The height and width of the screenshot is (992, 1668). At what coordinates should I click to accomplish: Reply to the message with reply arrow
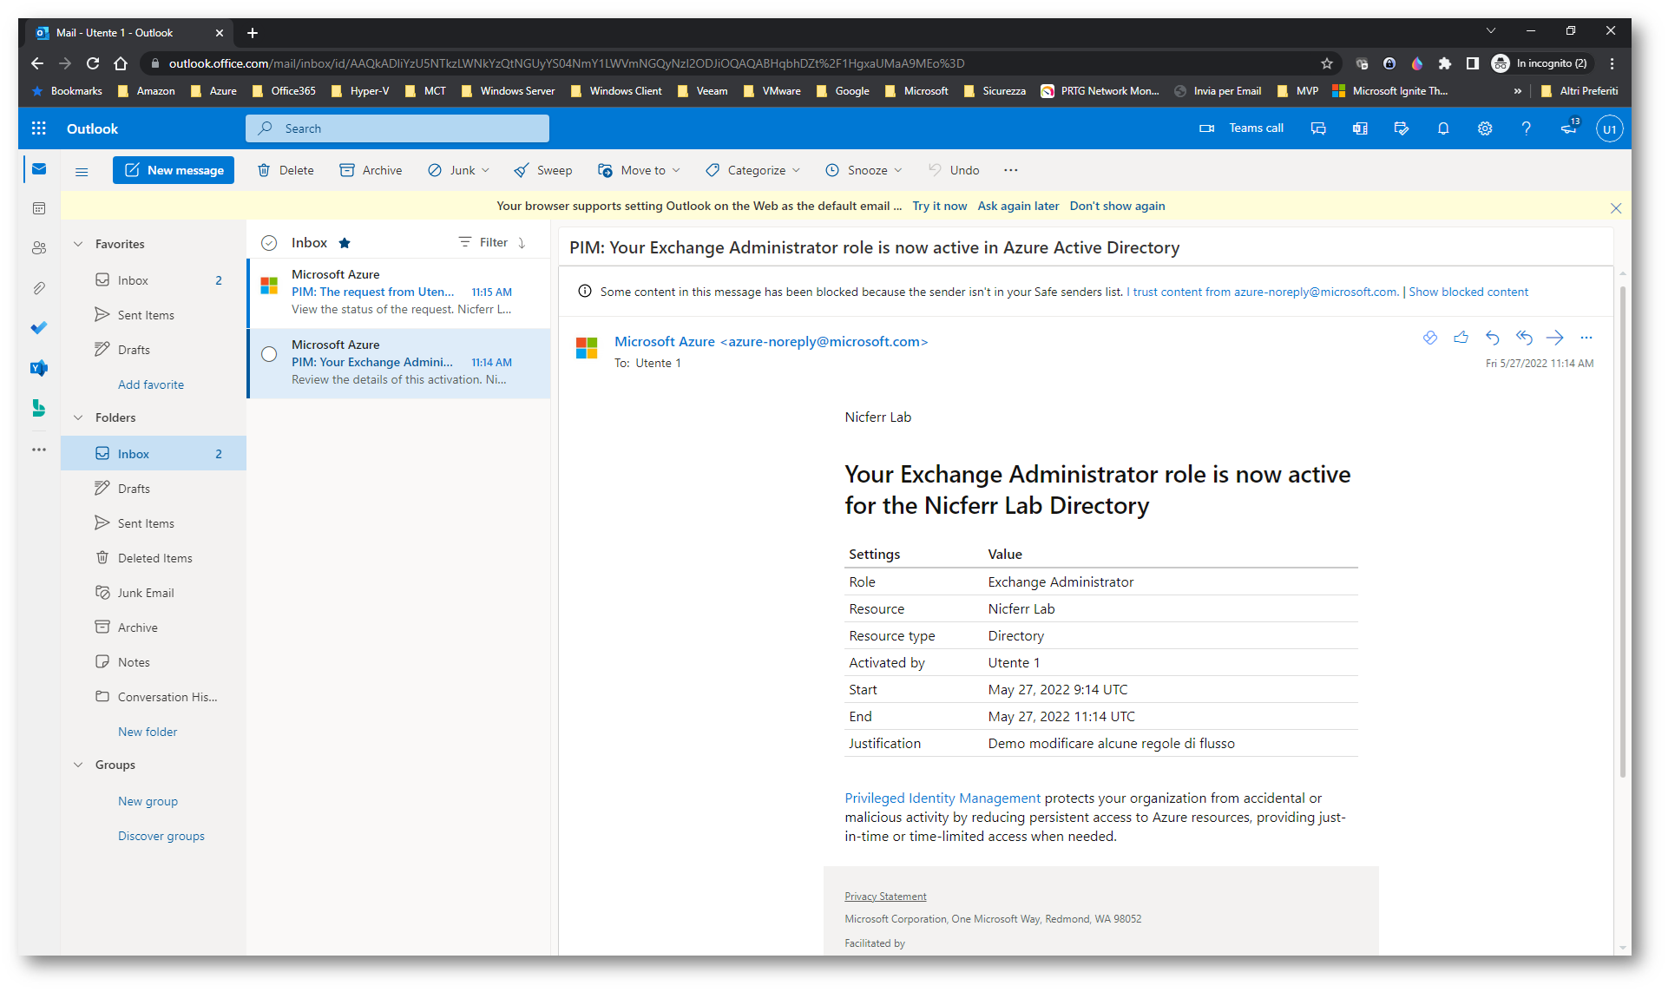(1493, 338)
